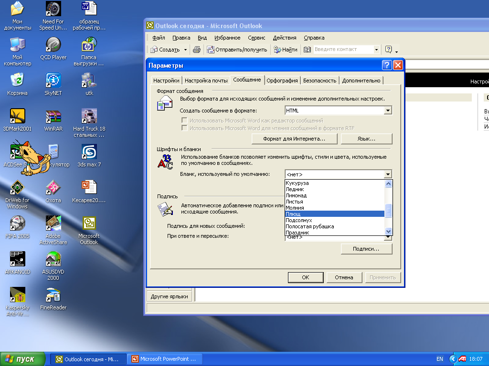Switch to Настройка почты tab
The height and width of the screenshot is (366, 489).
click(206, 81)
